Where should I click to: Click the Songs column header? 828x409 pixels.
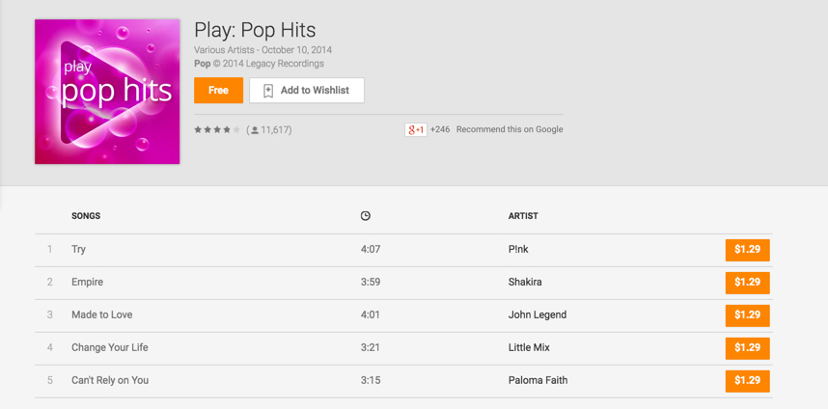click(x=86, y=216)
